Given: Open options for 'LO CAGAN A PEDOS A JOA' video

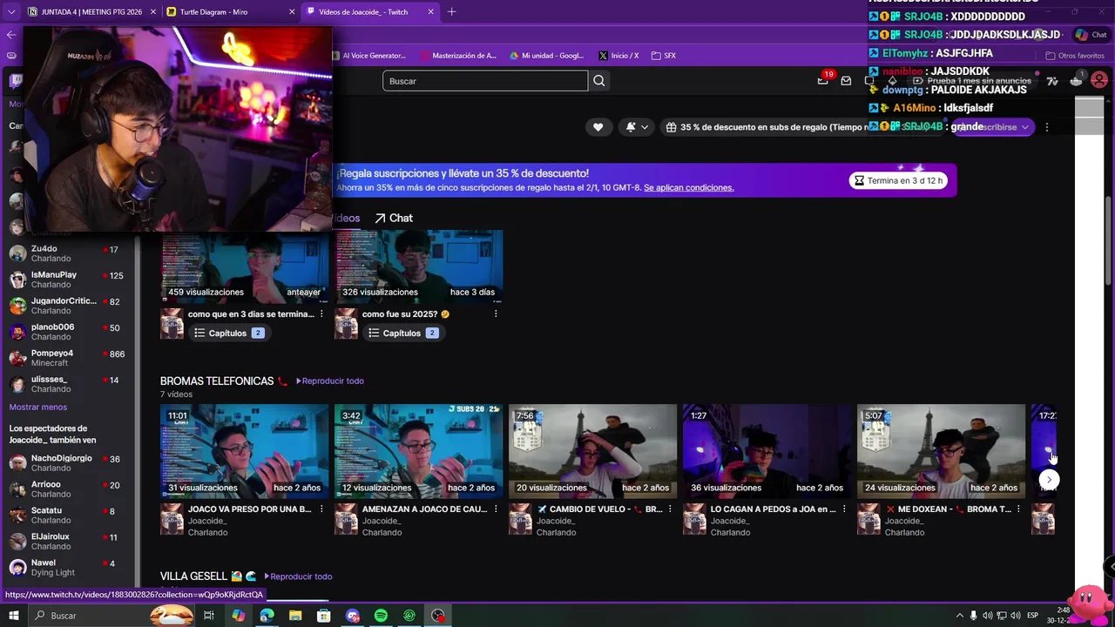Looking at the screenshot, I should click(844, 509).
